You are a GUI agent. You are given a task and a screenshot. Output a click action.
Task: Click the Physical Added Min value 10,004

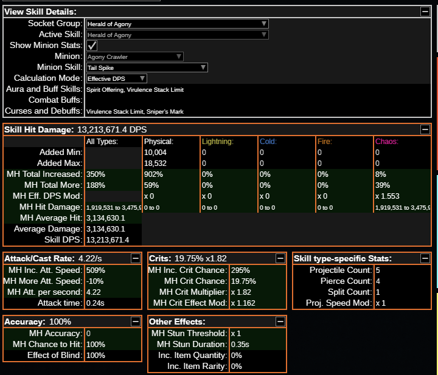pyautogui.click(x=155, y=153)
